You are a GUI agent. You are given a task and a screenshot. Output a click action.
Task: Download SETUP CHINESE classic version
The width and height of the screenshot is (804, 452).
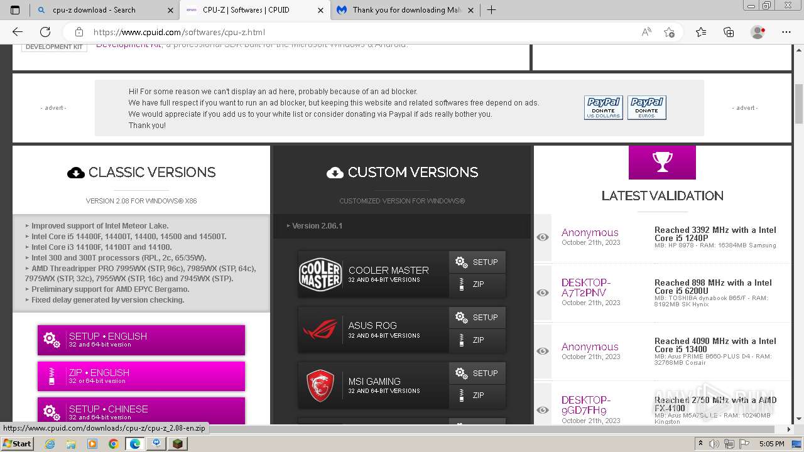pyautogui.click(x=141, y=411)
